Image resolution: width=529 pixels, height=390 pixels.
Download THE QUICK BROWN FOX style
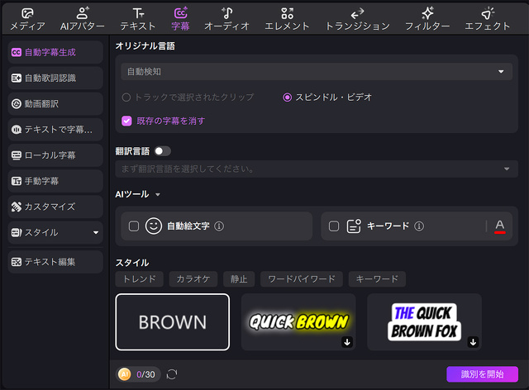(x=473, y=342)
